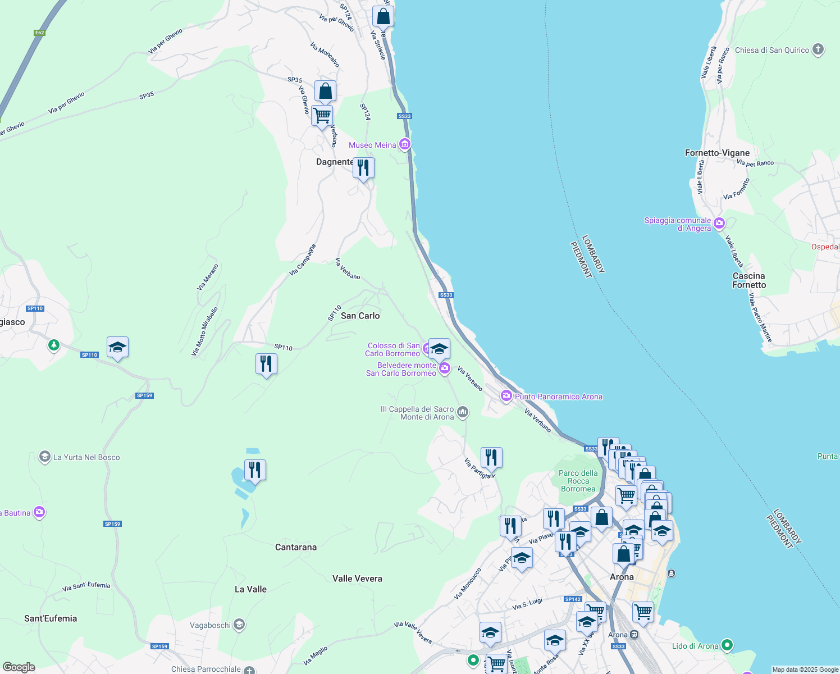Image resolution: width=840 pixels, height=674 pixels.
Task: Select the Parco della Rocca Borromea label
Action: [x=578, y=481]
